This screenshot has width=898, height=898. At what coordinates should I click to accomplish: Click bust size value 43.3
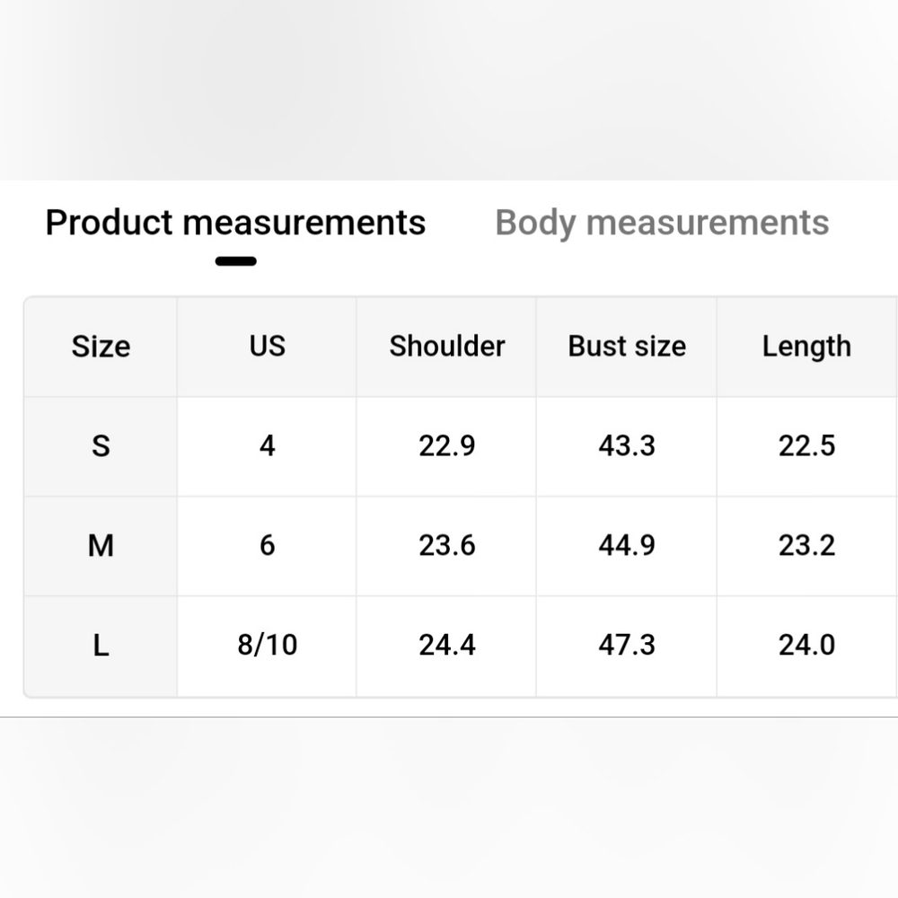(627, 446)
